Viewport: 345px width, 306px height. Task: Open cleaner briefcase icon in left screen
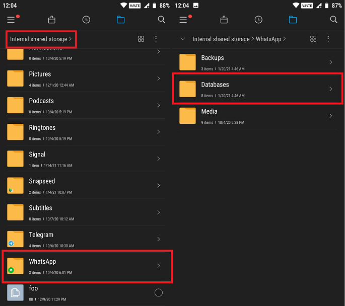52,20
